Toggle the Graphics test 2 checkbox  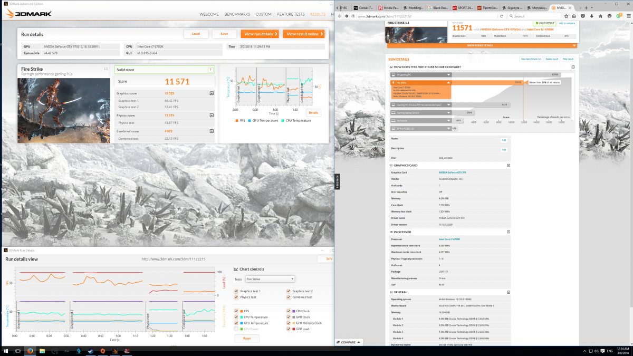[x=289, y=291]
